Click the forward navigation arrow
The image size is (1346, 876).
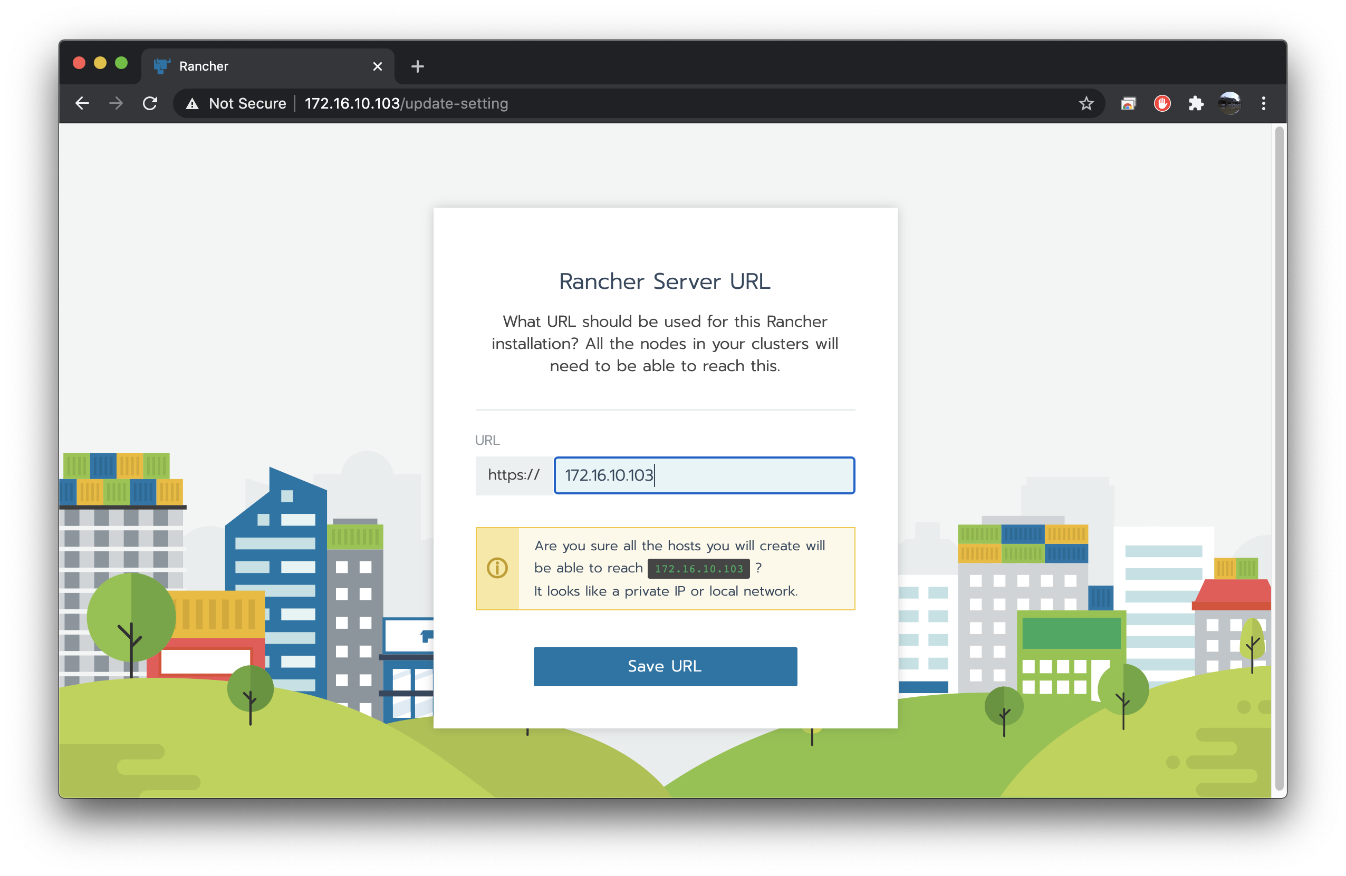116,103
